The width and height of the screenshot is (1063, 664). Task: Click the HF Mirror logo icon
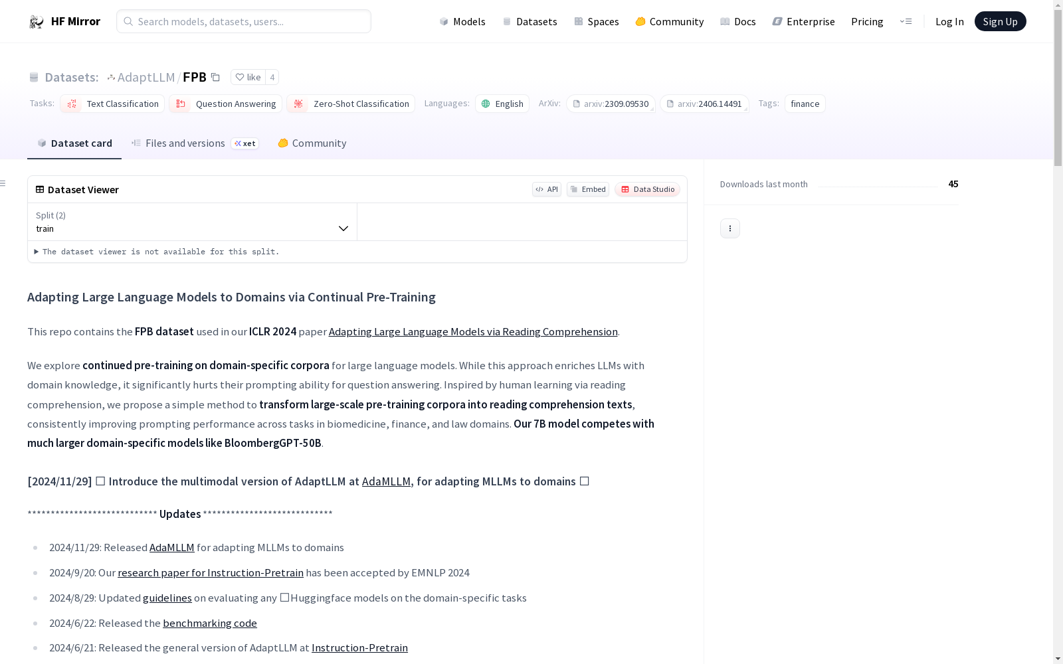tap(37, 22)
